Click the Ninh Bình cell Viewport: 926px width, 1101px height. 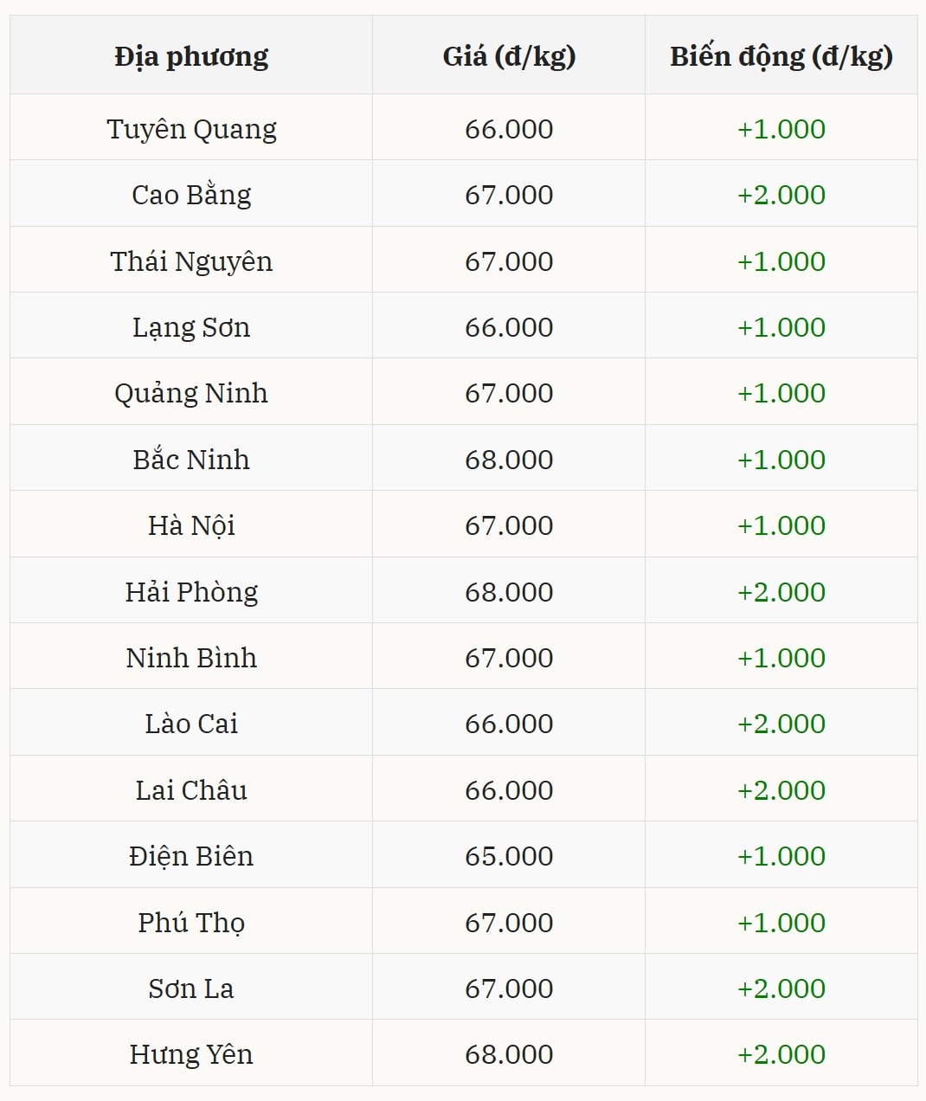(x=191, y=658)
